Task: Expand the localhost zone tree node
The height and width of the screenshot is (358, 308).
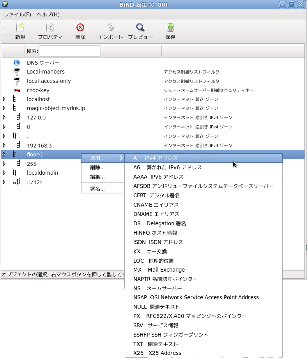Action: point(4,99)
